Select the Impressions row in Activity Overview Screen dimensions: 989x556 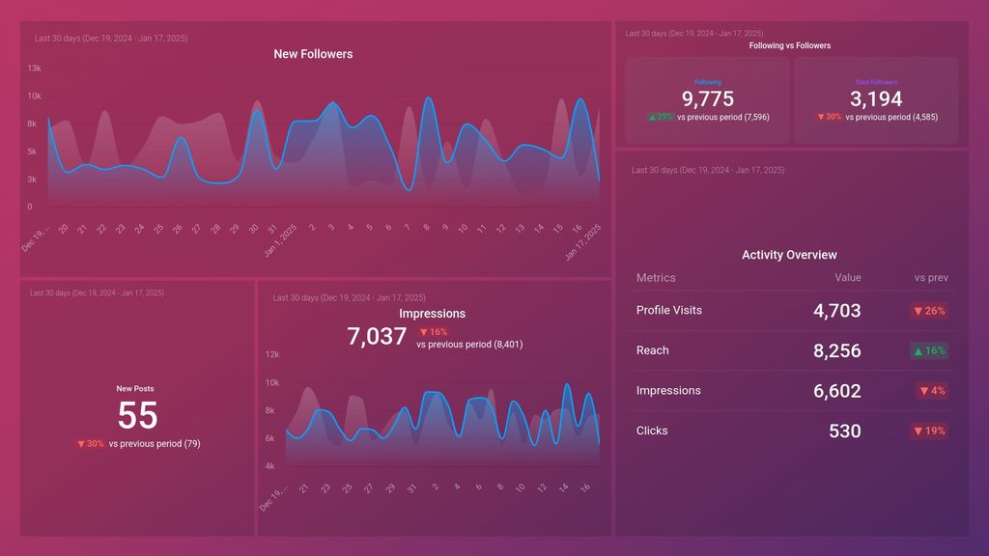[x=792, y=391]
